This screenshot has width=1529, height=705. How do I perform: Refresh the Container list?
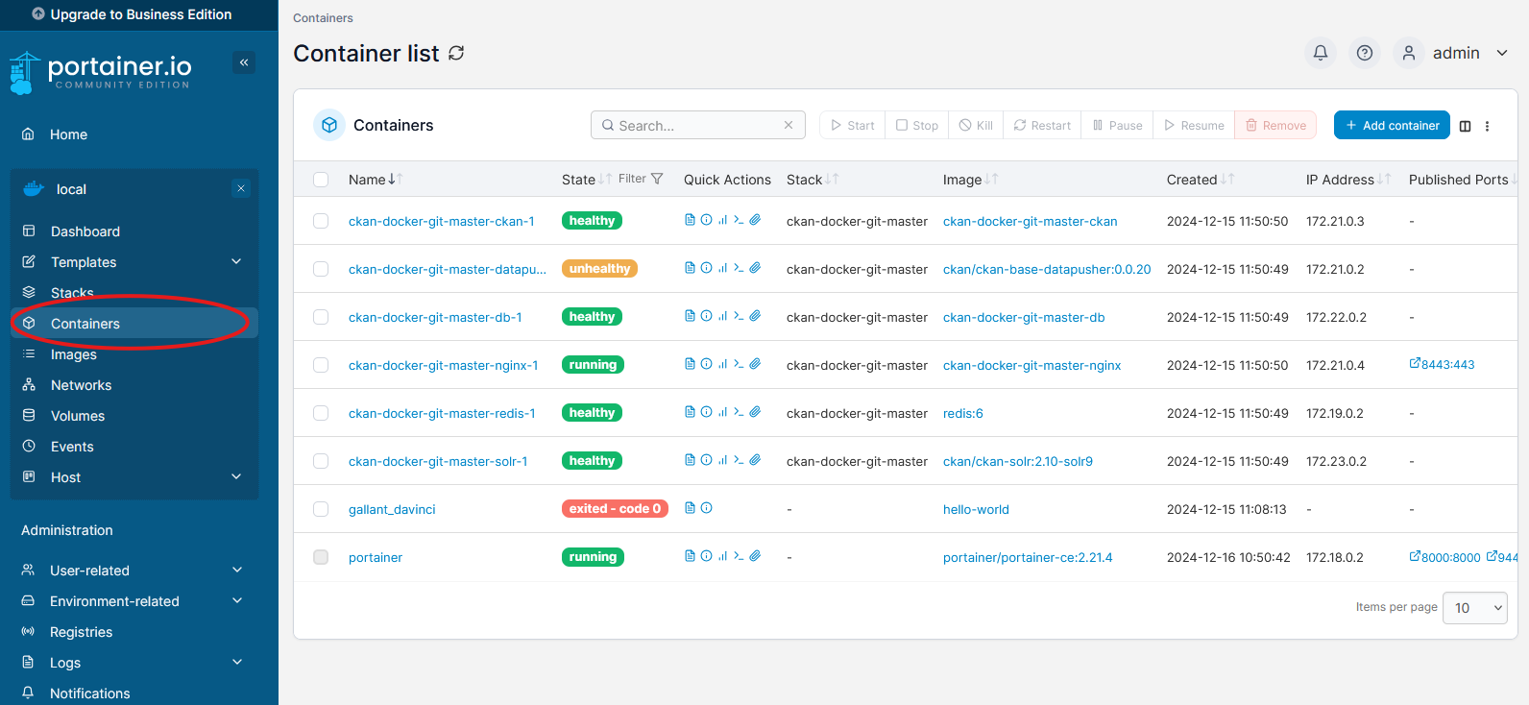point(456,53)
